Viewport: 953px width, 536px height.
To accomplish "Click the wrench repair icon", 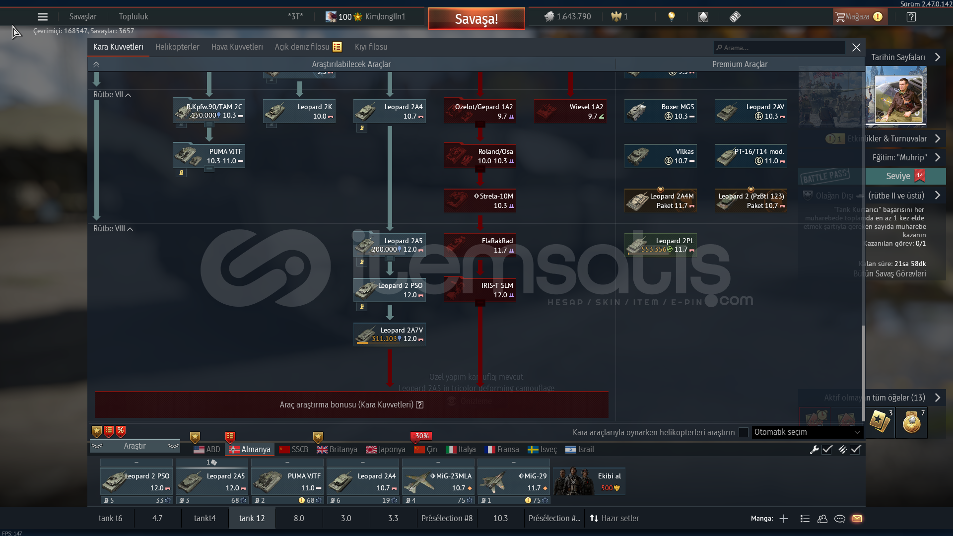I will pyautogui.click(x=814, y=449).
